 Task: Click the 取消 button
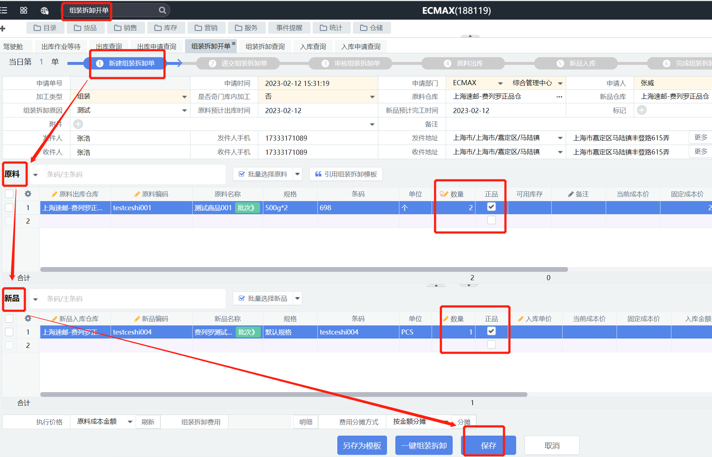click(x=552, y=445)
